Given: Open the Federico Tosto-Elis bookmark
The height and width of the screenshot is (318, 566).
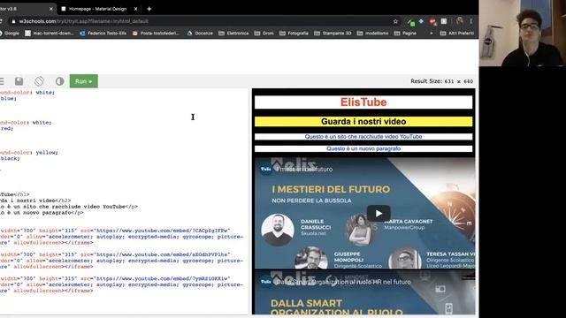Looking at the screenshot, I should coord(103,34).
